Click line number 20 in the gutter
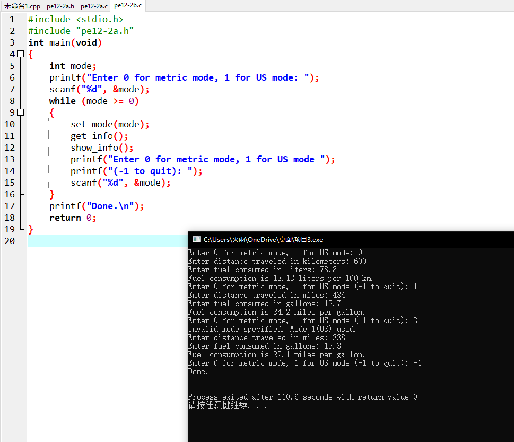The width and height of the screenshot is (514, 442). coord(10,241)
